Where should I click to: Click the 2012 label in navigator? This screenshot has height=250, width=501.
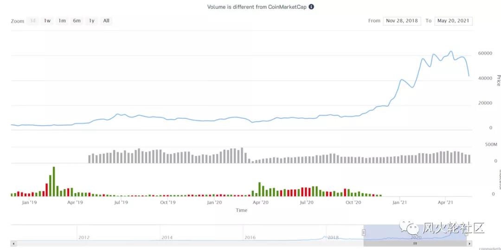click(x=83, y=237)
